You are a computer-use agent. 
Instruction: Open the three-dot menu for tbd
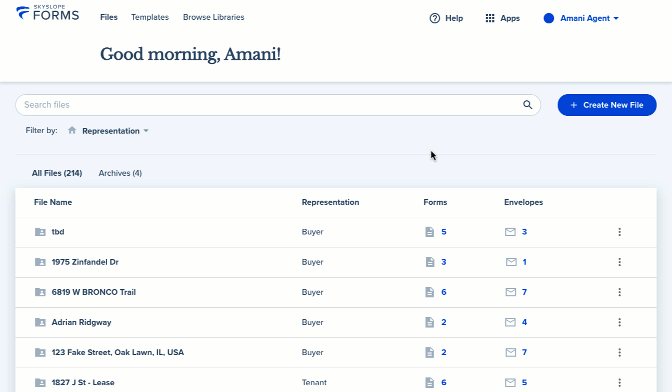619,232
